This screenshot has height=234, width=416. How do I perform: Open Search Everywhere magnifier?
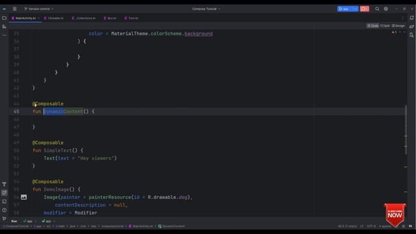point(377,8)
